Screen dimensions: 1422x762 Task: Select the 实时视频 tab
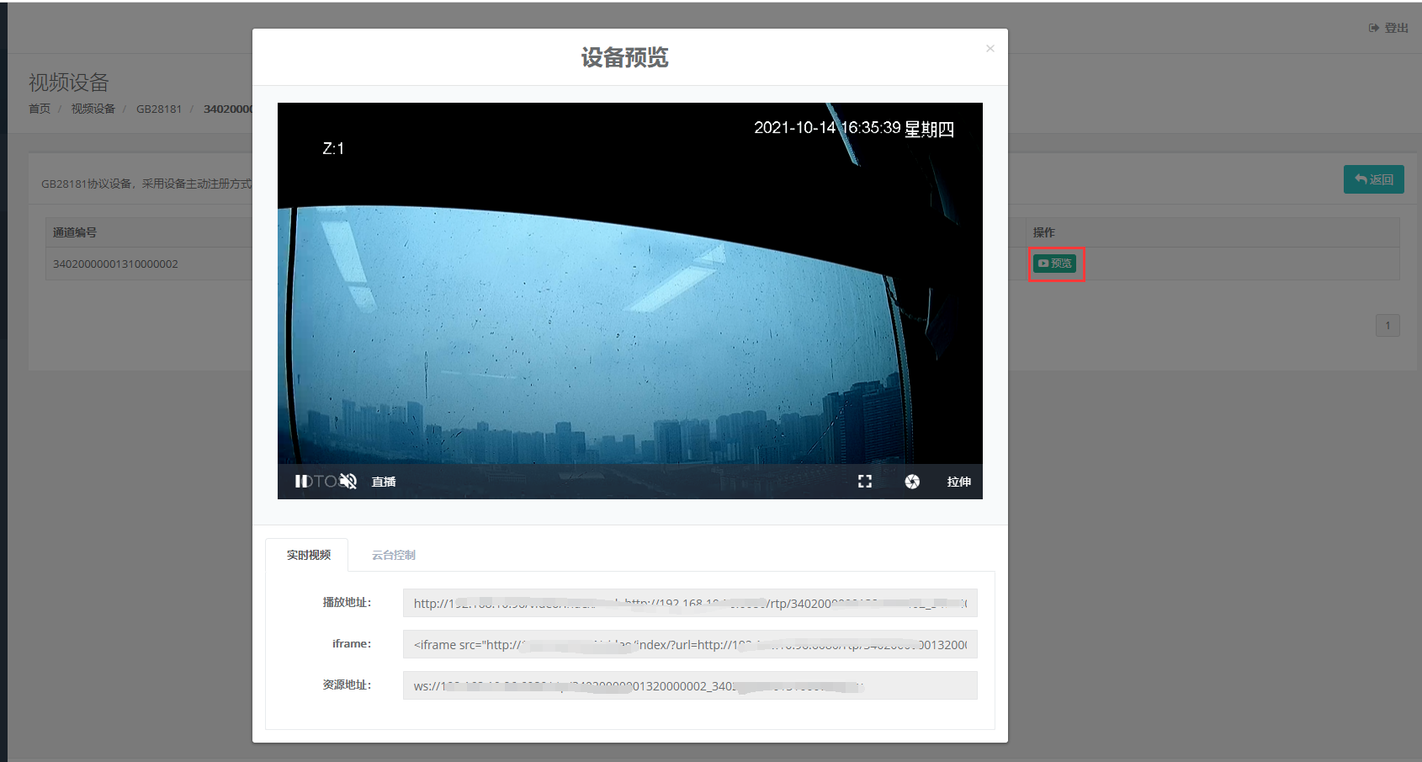[308, 555]
